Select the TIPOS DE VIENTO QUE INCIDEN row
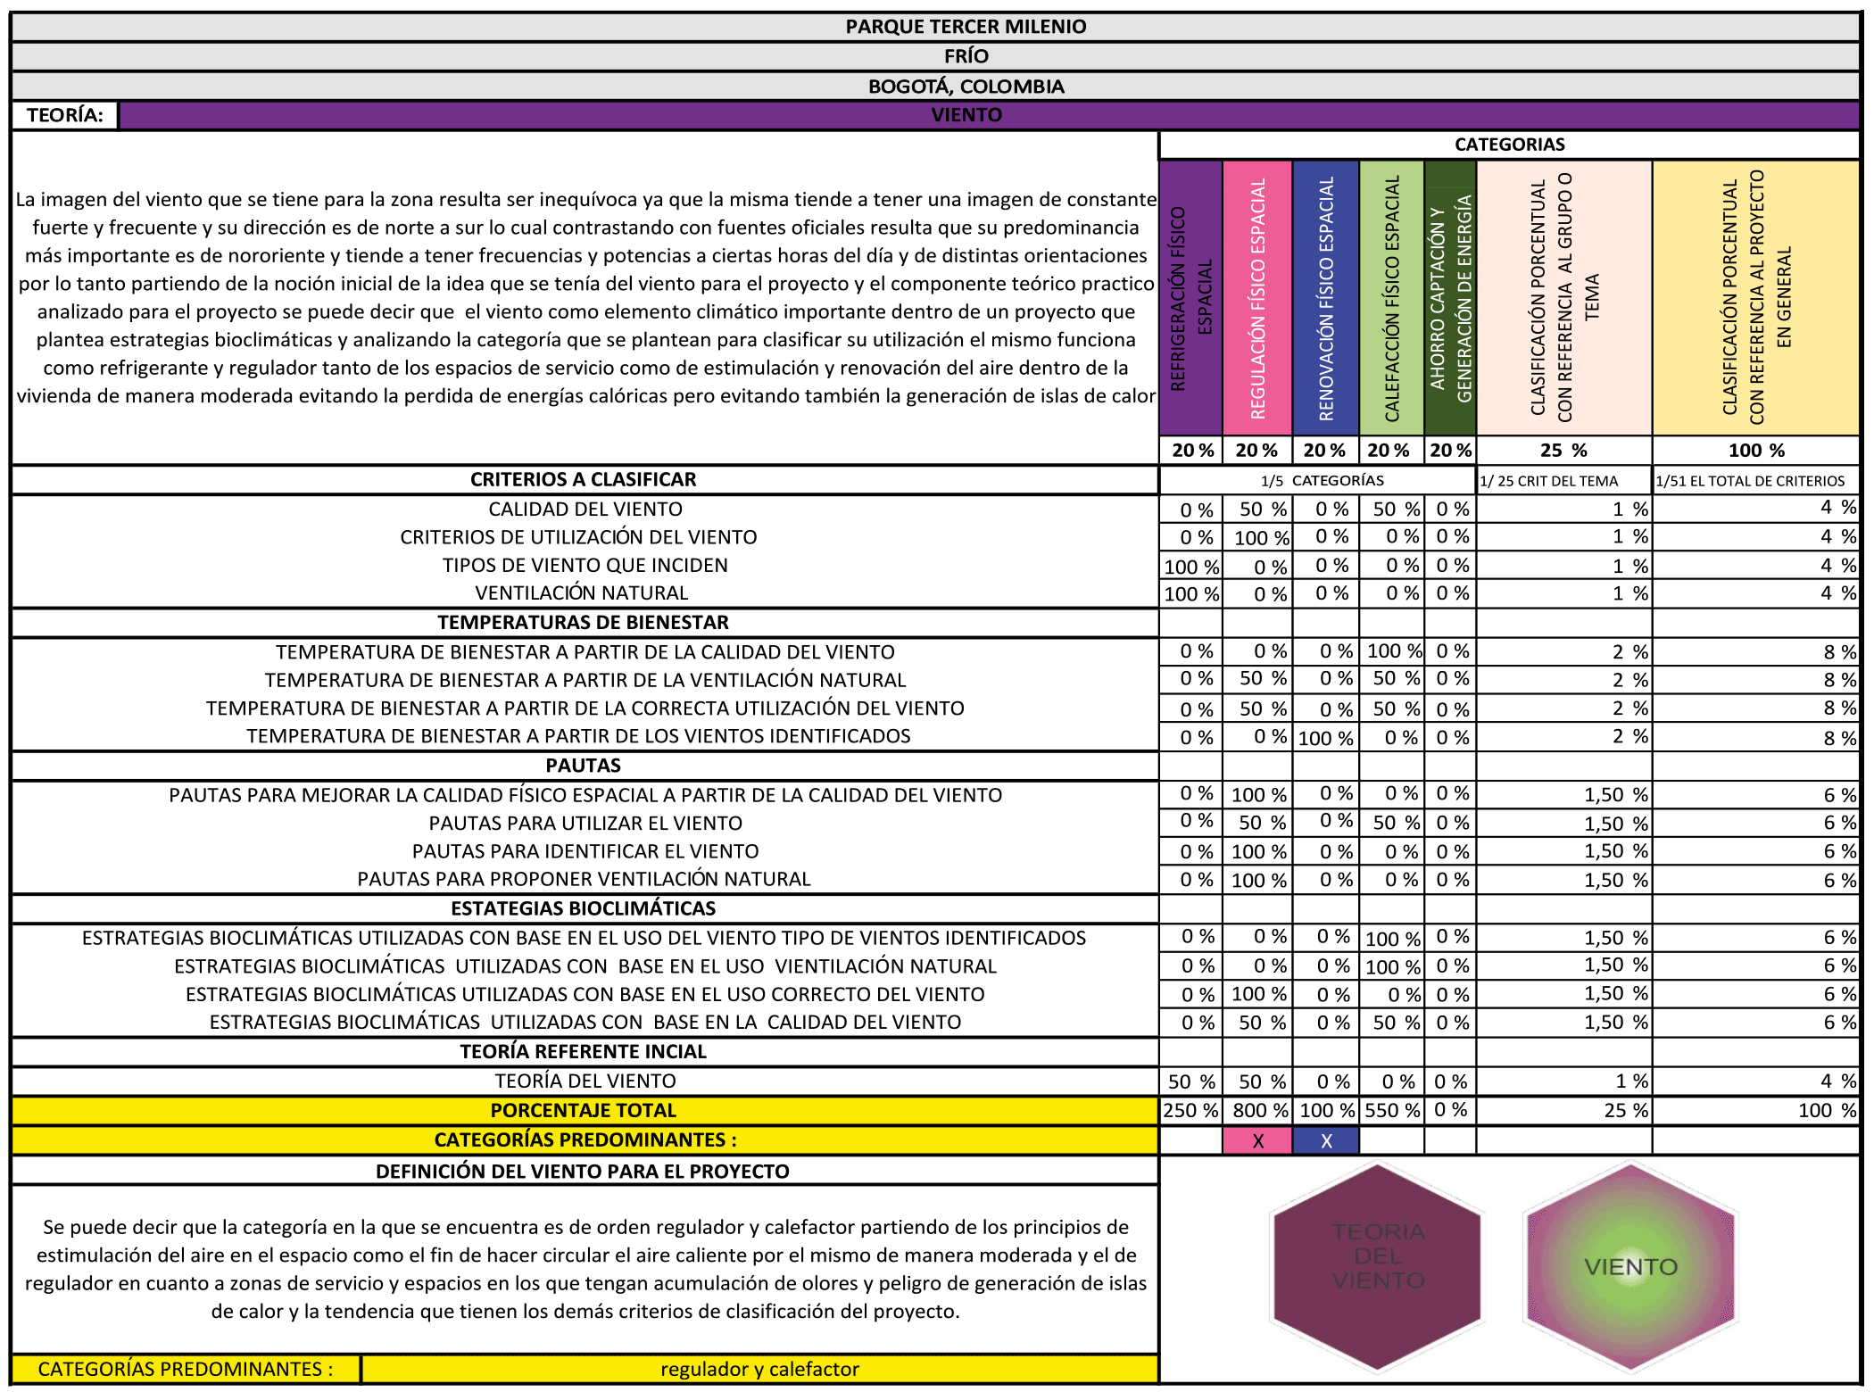 pyautogui.click(x=585, y=566)
